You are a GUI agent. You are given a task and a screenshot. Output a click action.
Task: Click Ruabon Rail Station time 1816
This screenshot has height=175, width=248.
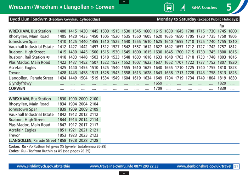pyautogui.click(x=232, y=57)
